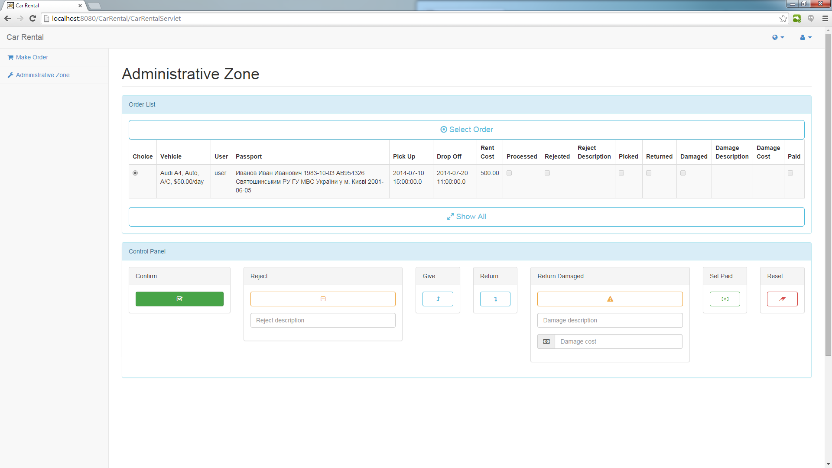Click the Show All button
Image resolution: width=832 pixels, height=468 pixels.
pyautogui.click(x=467, y=217)
